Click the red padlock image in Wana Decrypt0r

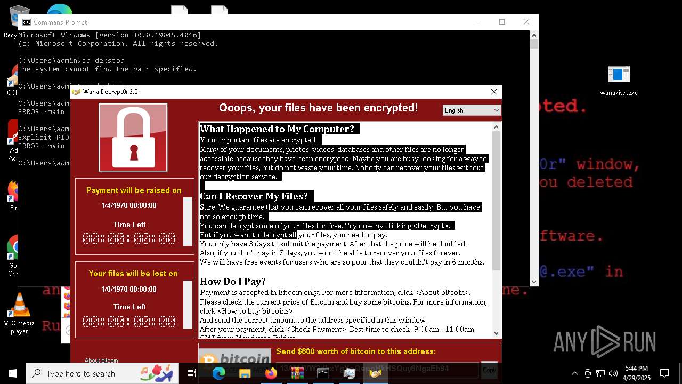133,138
